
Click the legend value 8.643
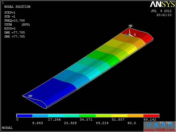pos(38,123)
